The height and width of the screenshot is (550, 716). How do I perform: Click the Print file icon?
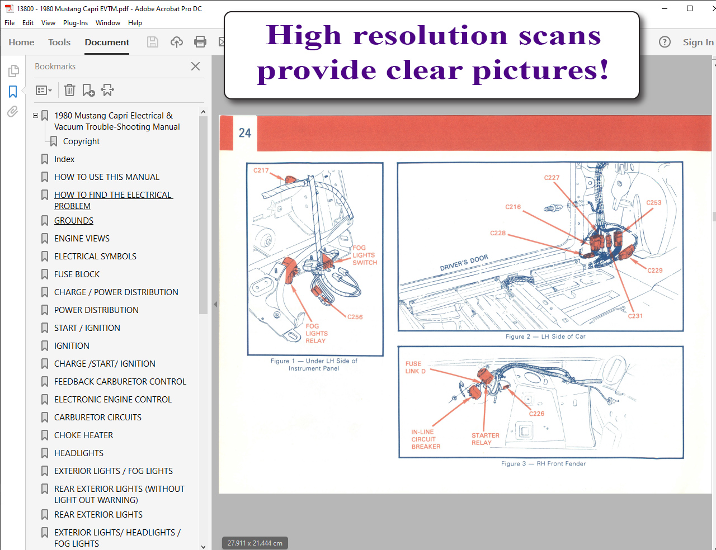click(x=200, y=42)
